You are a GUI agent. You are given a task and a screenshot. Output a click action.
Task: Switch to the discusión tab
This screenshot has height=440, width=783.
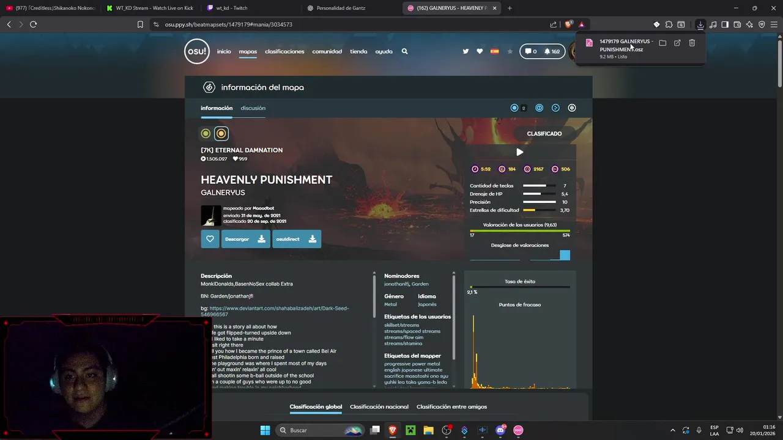coord(253,108)
